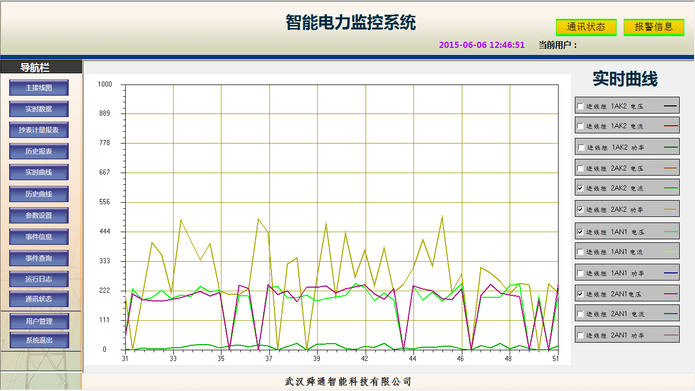Enable the 进线柜 1AK2 电压 checkbox
This screenshot has width=695, height=391.
pos(580,106)
